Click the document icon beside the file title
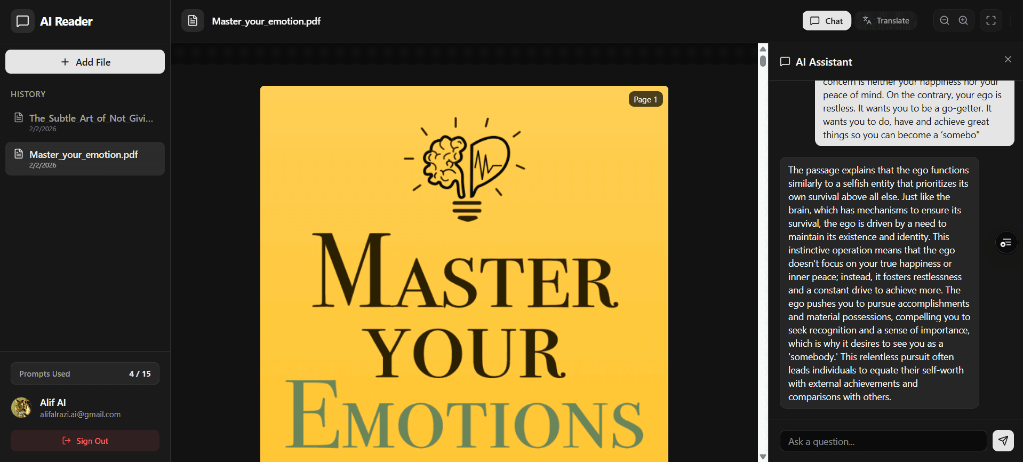Viewport: 1023px width, 462px height. (x=193, y=21)
